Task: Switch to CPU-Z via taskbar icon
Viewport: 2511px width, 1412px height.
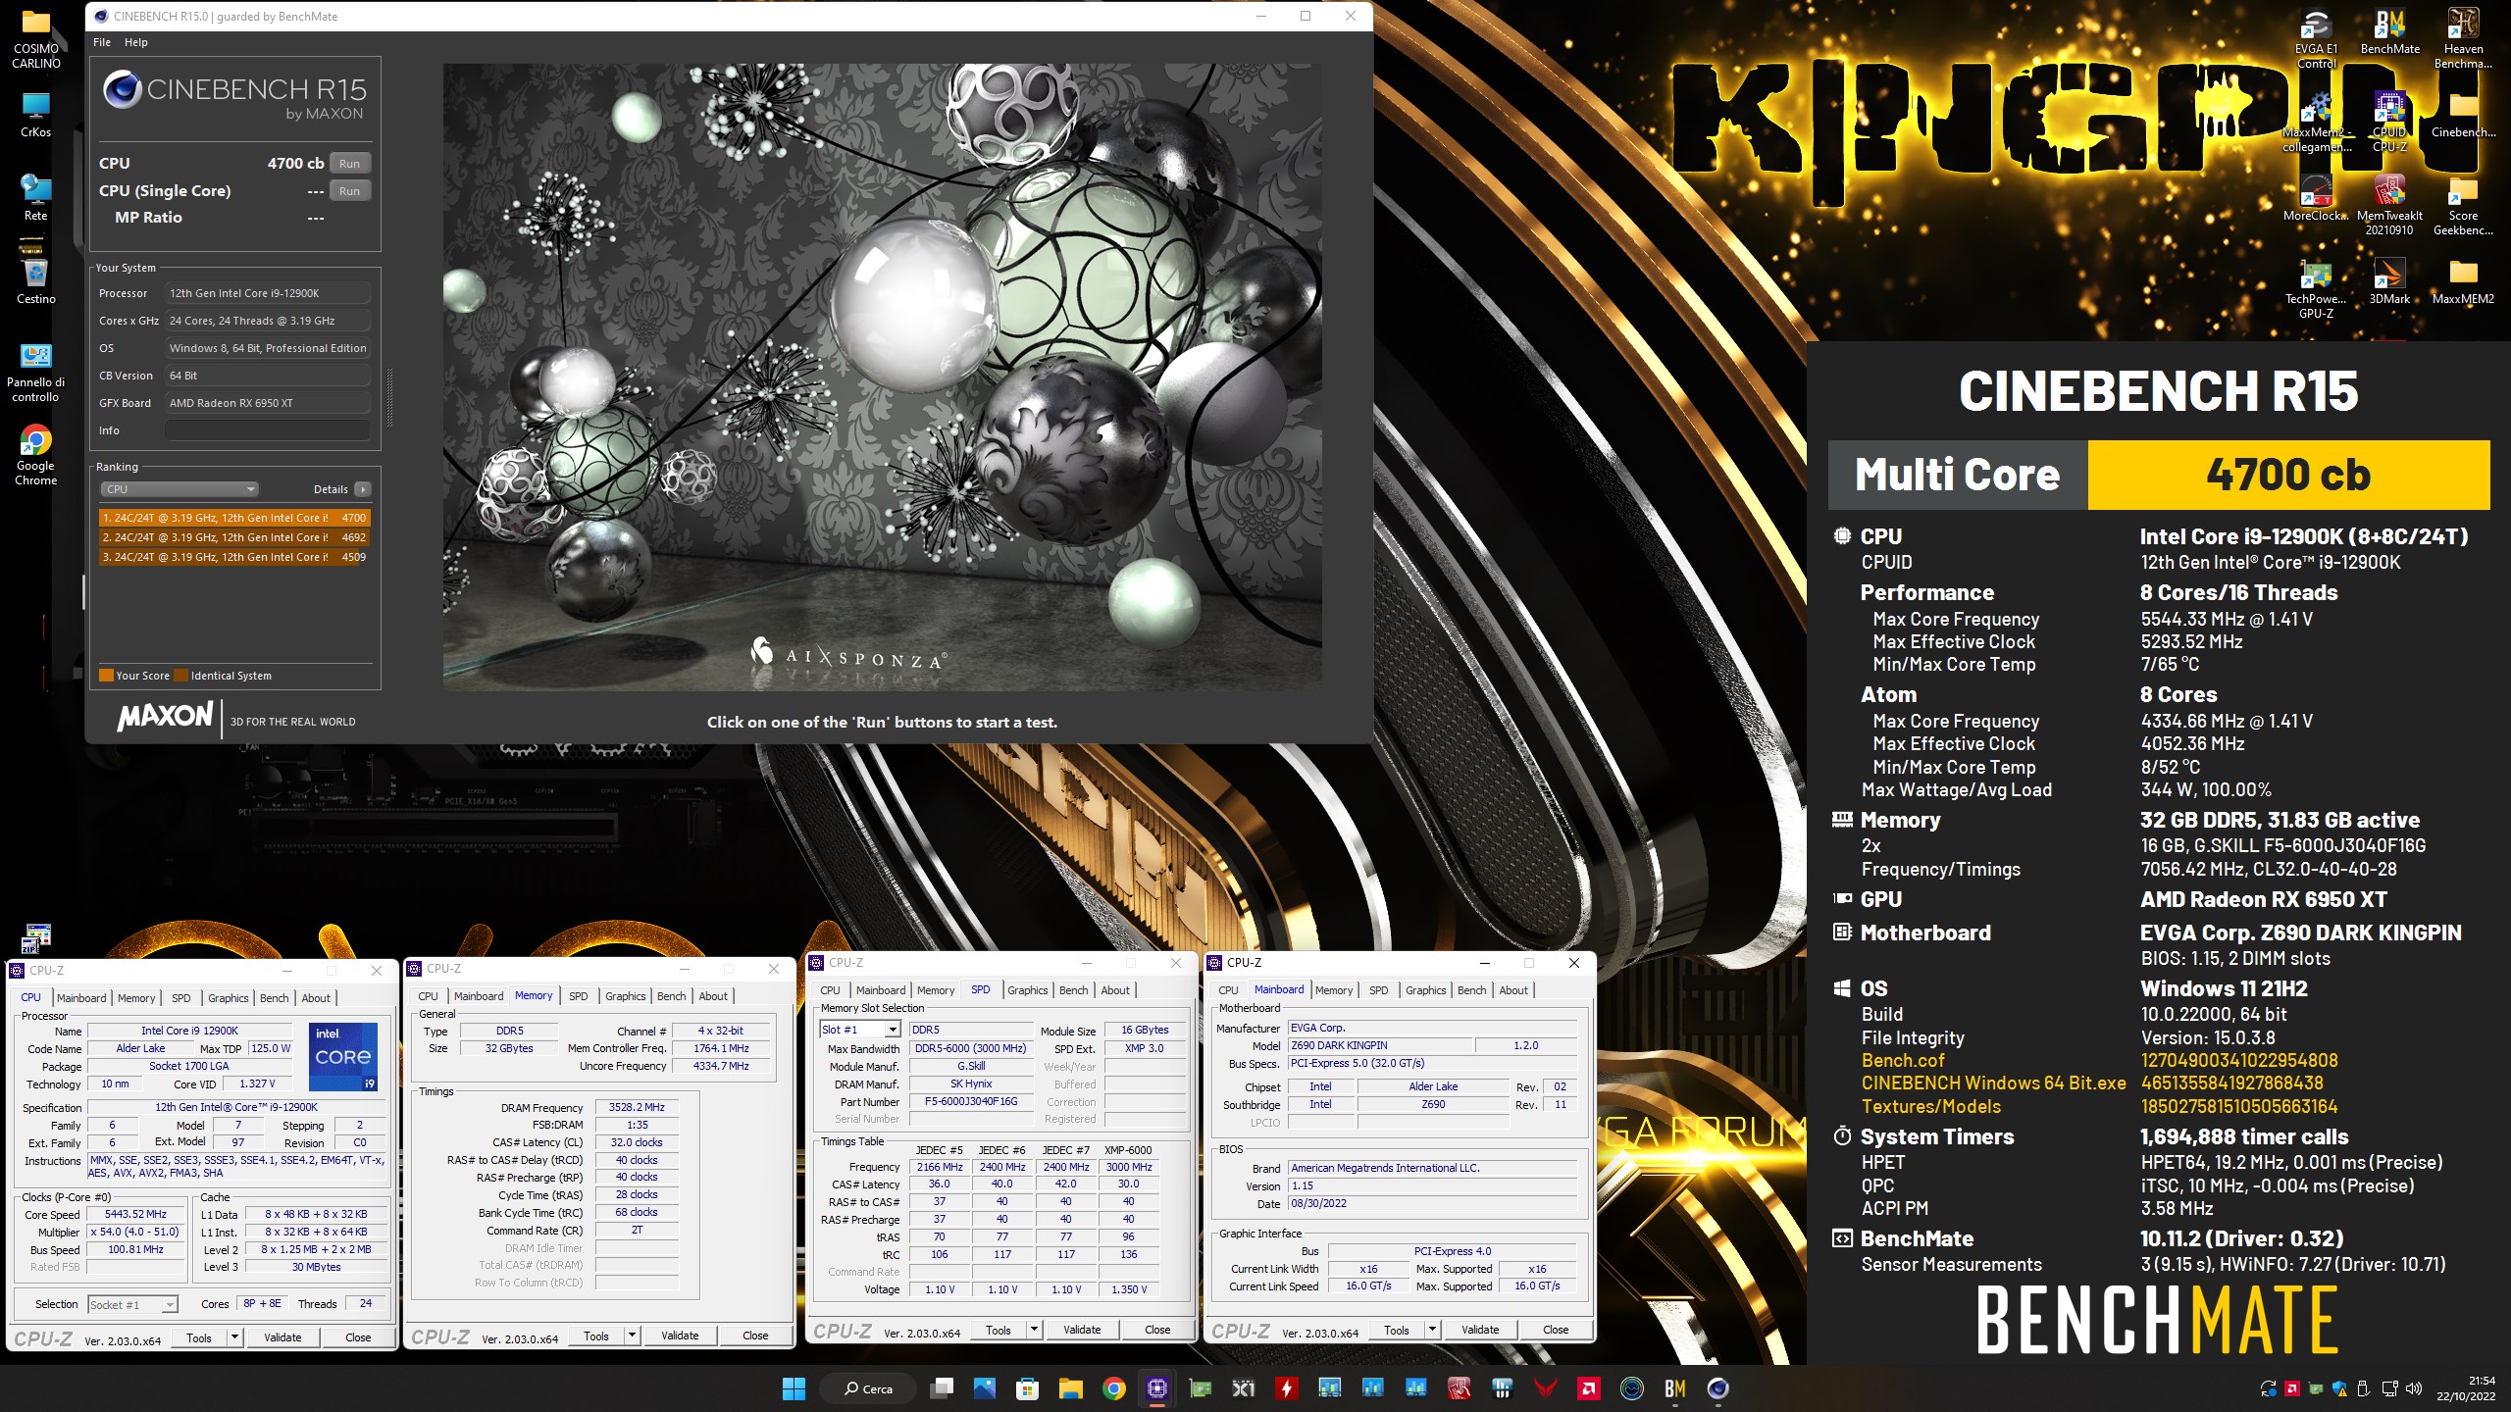Action: pos(1156,1387)
